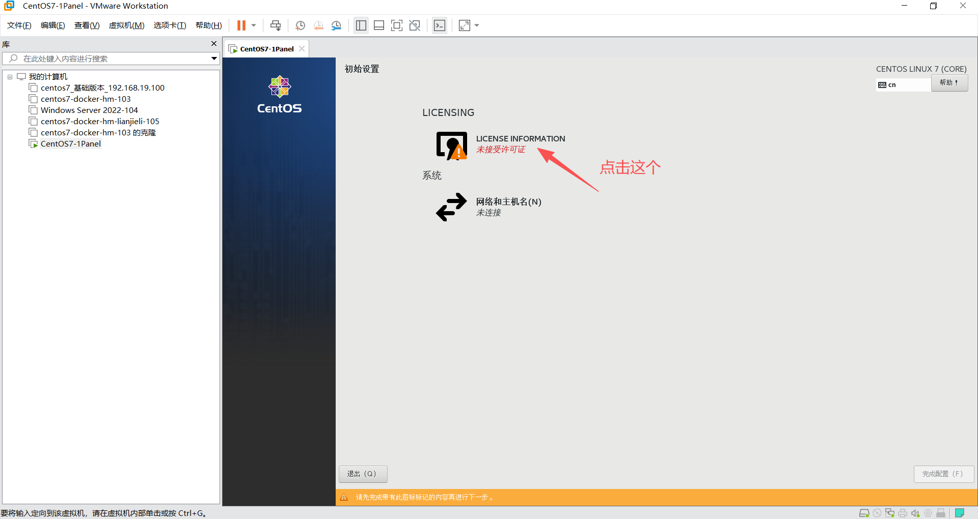Screen dimensions: 978x519
Task: Click the 初始设置 page title
Action: [362, 69]
